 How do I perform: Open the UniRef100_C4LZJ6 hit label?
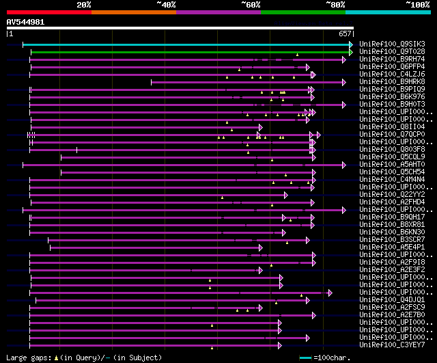[x=392, y=75]
